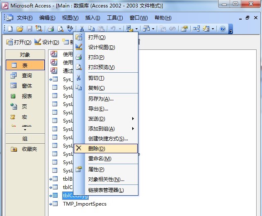Click the Save floppy disk icon
Image resolution: width=262 pixels, height=216 pixels.
[x=29, y=29]
